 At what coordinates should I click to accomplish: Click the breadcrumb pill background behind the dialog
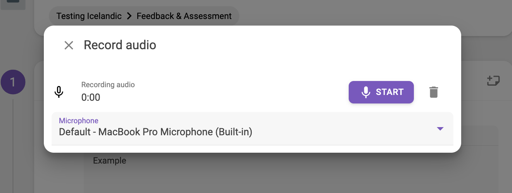pos(144,16)
